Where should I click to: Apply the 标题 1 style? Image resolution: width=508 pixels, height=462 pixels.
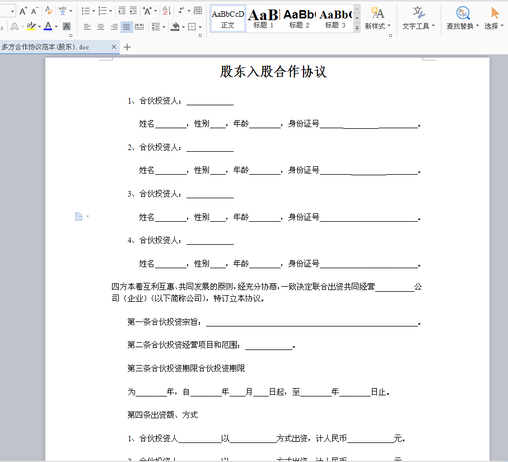click(x=263, y=19)
